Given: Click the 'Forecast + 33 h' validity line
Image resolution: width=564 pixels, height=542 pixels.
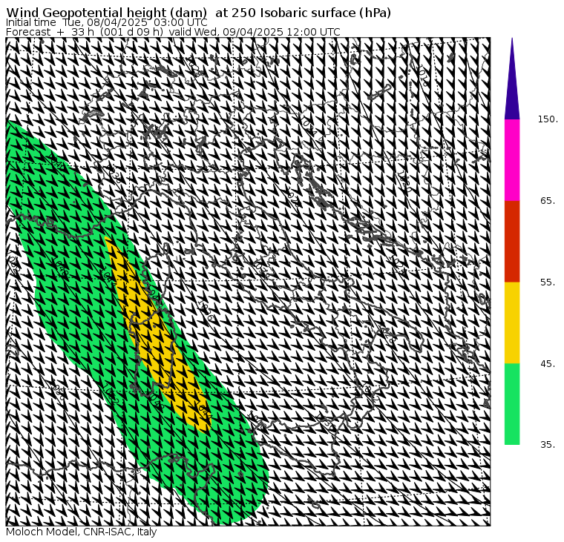Looking at the screenshot, I should [x=173, y=32].
